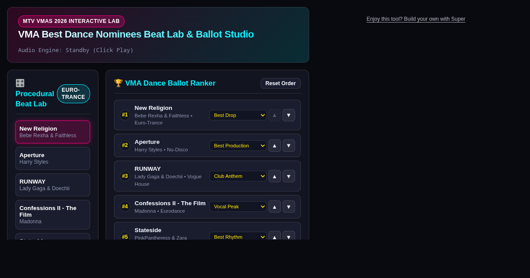Click rank badge #5
This screenshot has width=530, height=278.
(125, 237)
